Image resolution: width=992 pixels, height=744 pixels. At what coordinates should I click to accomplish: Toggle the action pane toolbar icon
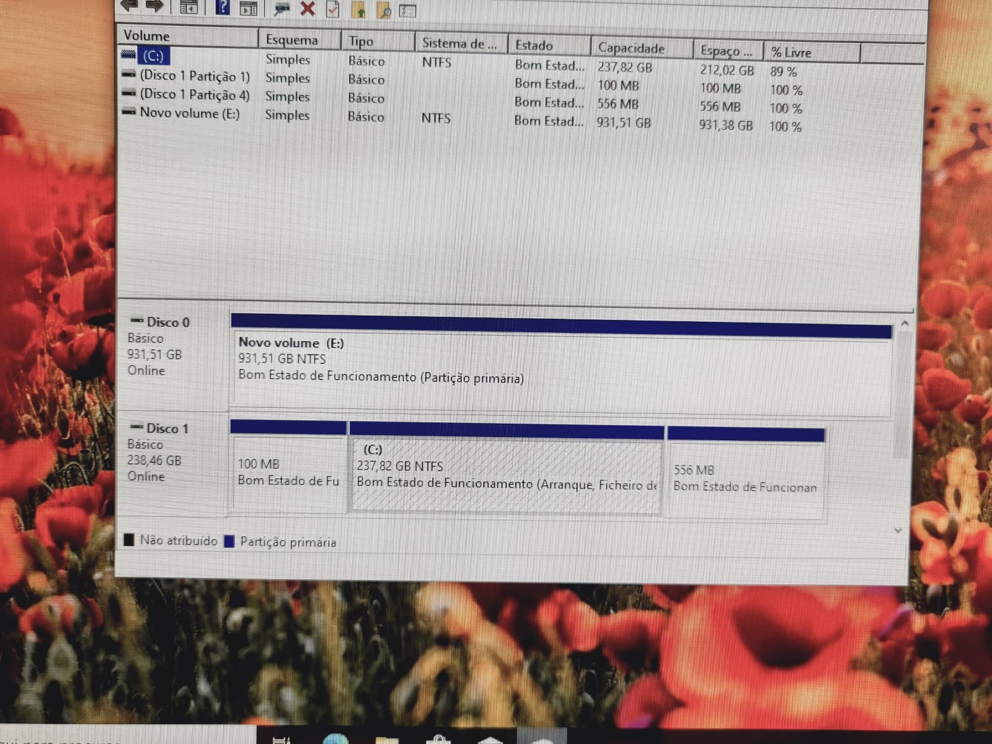(x=248, y=7)
